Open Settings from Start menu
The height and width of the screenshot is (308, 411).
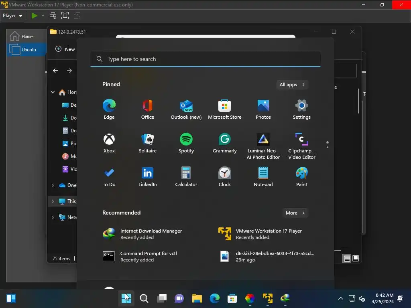pos(302,109)
